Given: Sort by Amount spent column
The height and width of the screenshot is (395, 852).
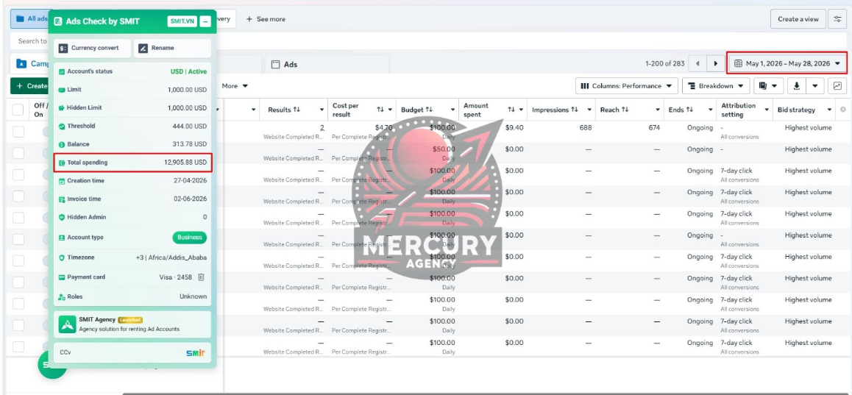Looking at the screenshot, I should 511,109.
